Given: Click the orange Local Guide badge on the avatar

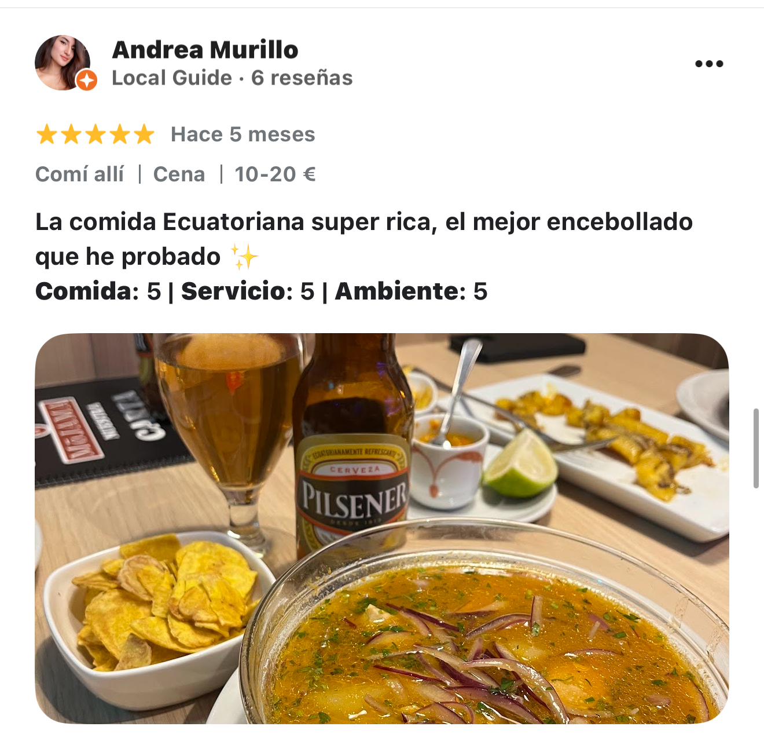Looking at the screenshot, I should coord(87,81).
